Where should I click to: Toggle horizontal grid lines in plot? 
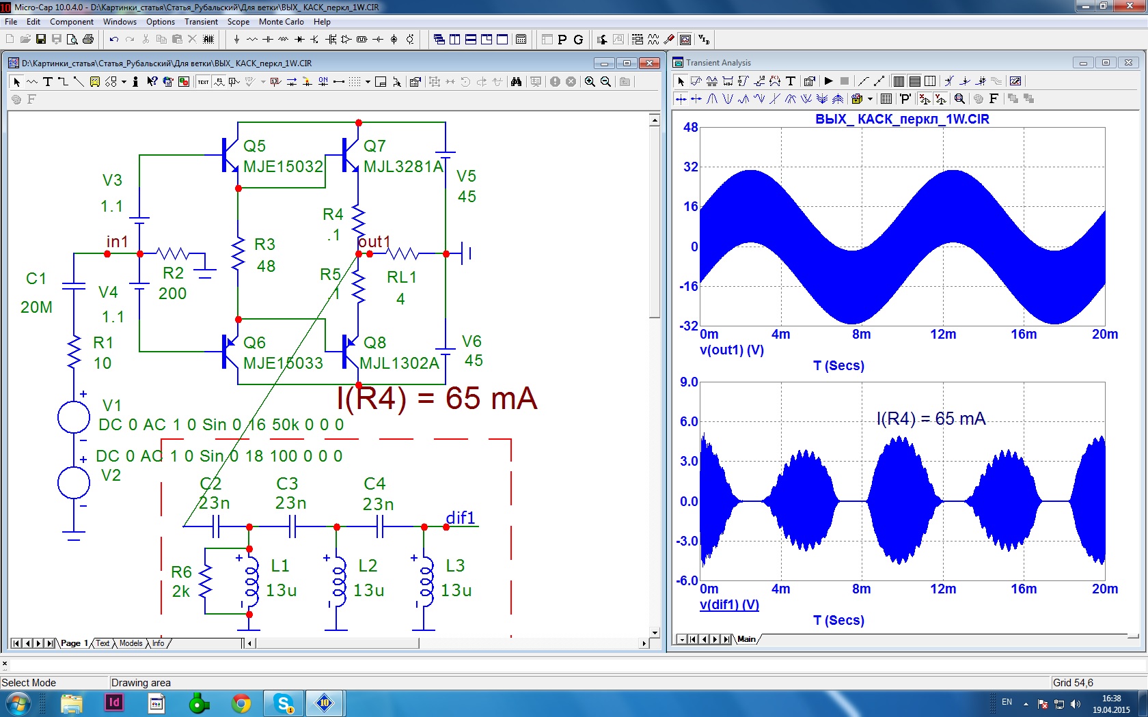(914, 81)
